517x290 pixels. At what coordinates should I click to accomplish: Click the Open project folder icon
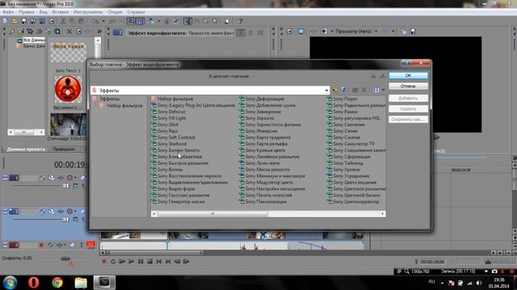tap(15, 22)
